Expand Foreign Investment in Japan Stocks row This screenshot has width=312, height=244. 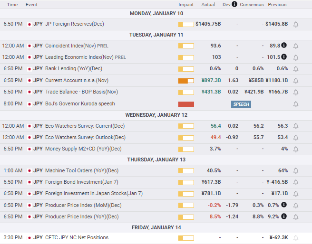(x=94, y=193)
